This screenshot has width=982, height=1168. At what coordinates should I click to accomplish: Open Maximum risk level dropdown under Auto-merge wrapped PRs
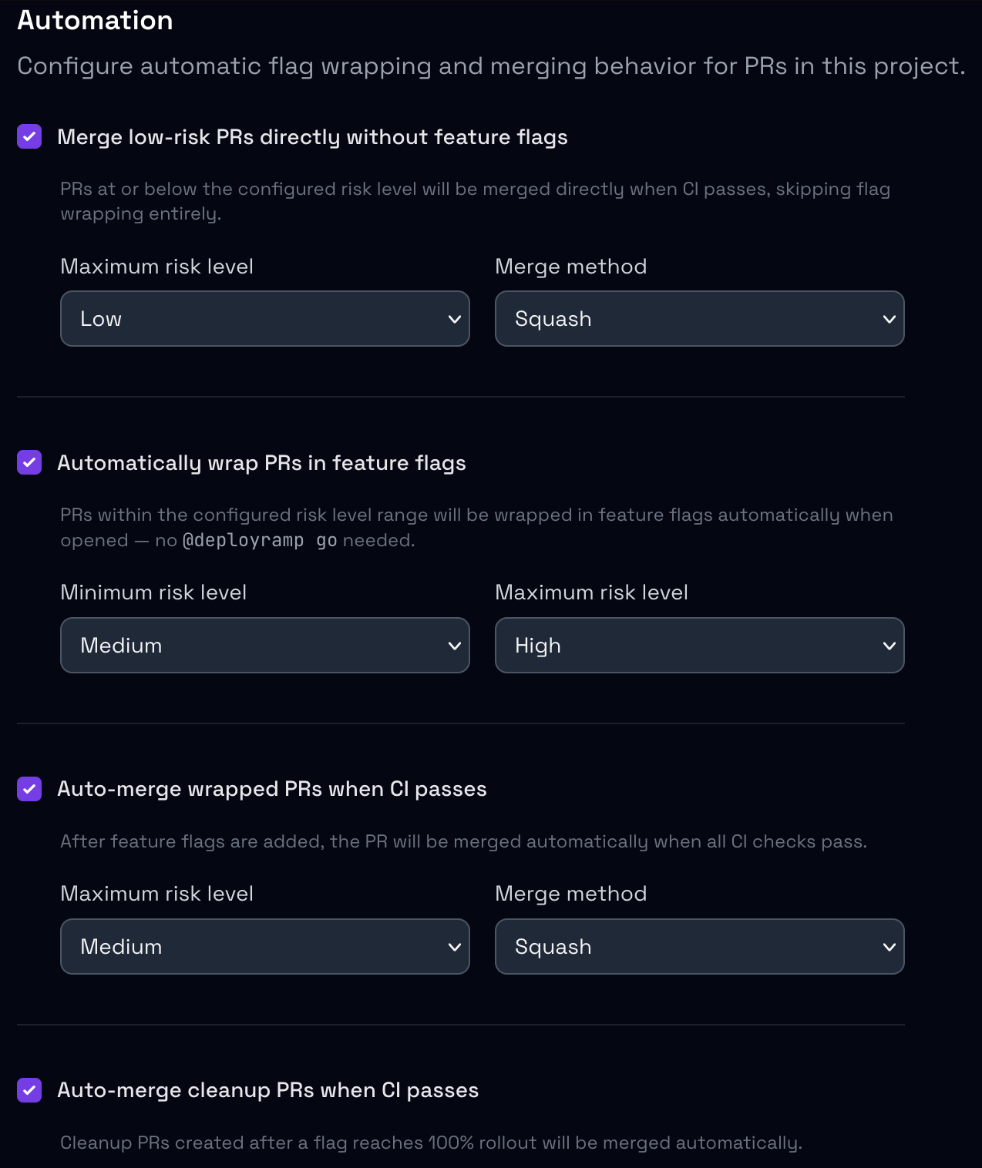[x=264, y=947]
